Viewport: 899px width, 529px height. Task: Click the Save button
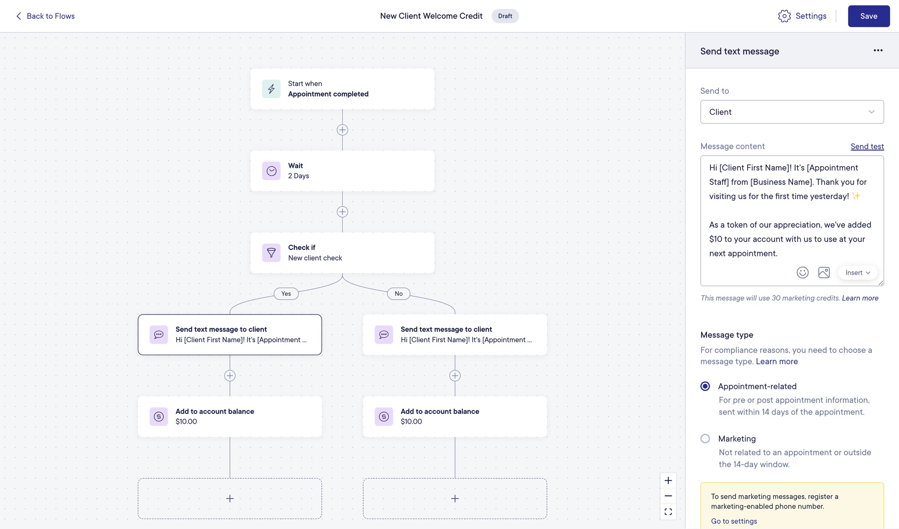pyautogui.click(x=869, y=16)
